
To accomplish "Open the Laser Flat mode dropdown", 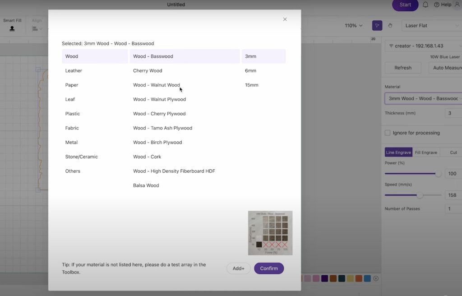I will coord(431,26).
